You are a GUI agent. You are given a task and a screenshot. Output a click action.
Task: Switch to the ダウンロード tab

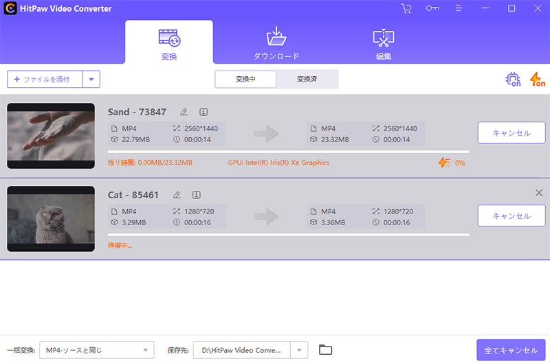click(x=276, y=43)
